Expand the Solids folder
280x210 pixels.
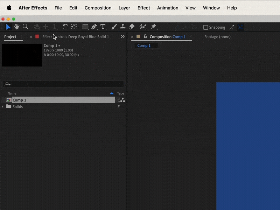click(x=2, y=107)
